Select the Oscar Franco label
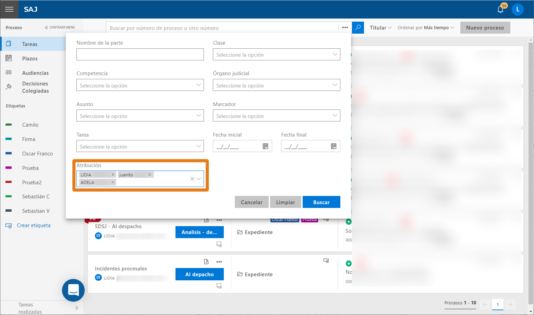The height and width of the screenshot is (315, 534). (37, 153)
